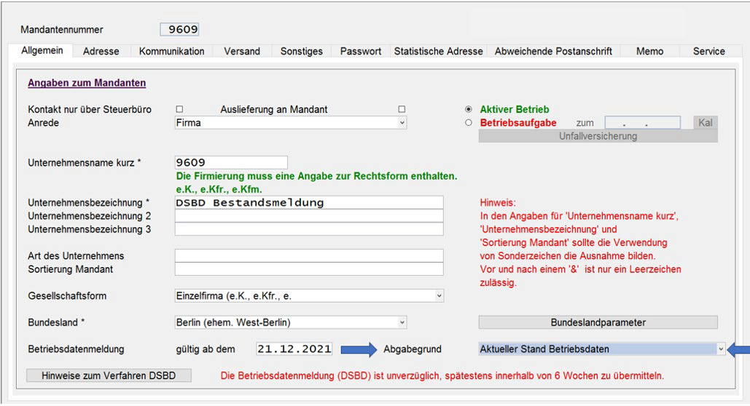
Task: Click the Unternehmensbezeichnung input field
Action: pyautogui.click(x=308, y=203)
